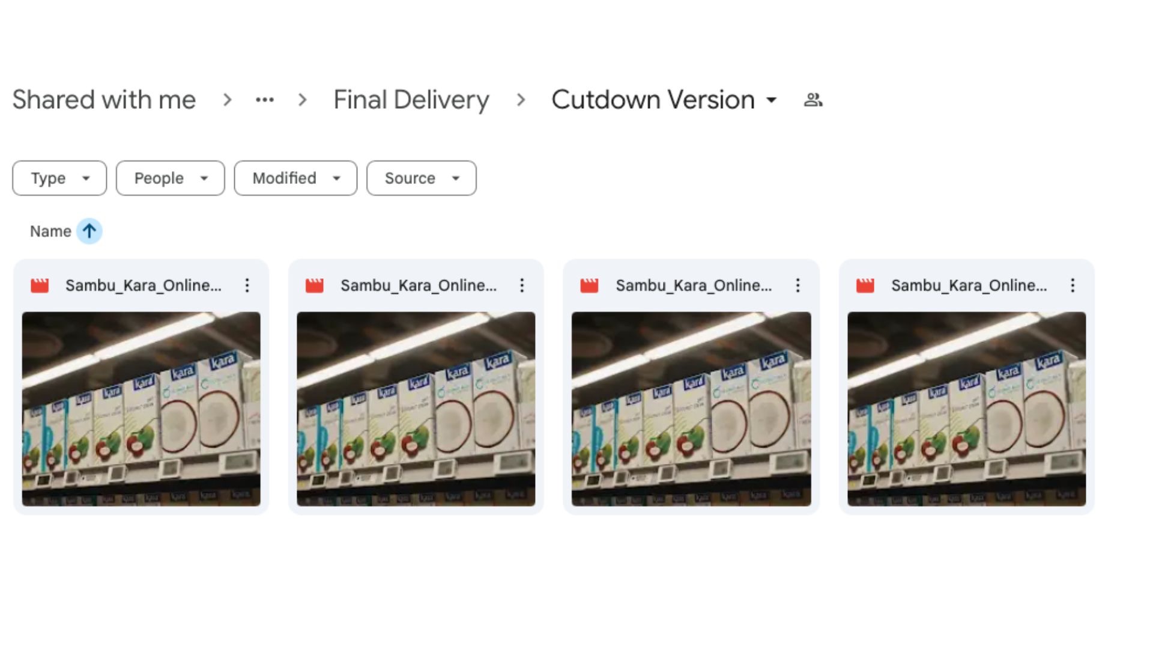This screenshot has width=1153, height=649.
Task: Click the red video icon on the second file card
Action: 315,285
